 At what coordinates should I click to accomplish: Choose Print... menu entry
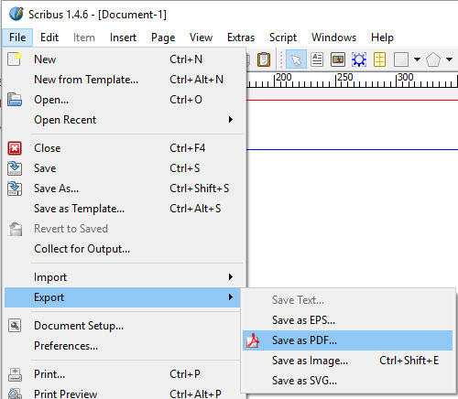click(x=123, y=374)
